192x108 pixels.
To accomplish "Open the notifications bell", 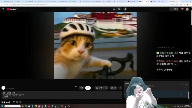I will 182,9.
